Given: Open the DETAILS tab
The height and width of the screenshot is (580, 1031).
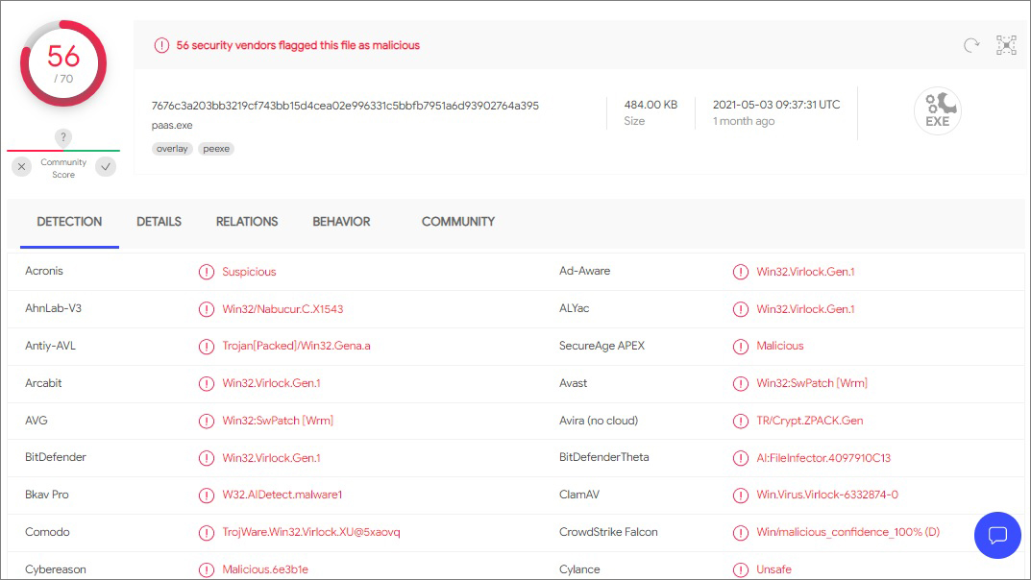Looking at the screenshot, I should click(160, 222).
